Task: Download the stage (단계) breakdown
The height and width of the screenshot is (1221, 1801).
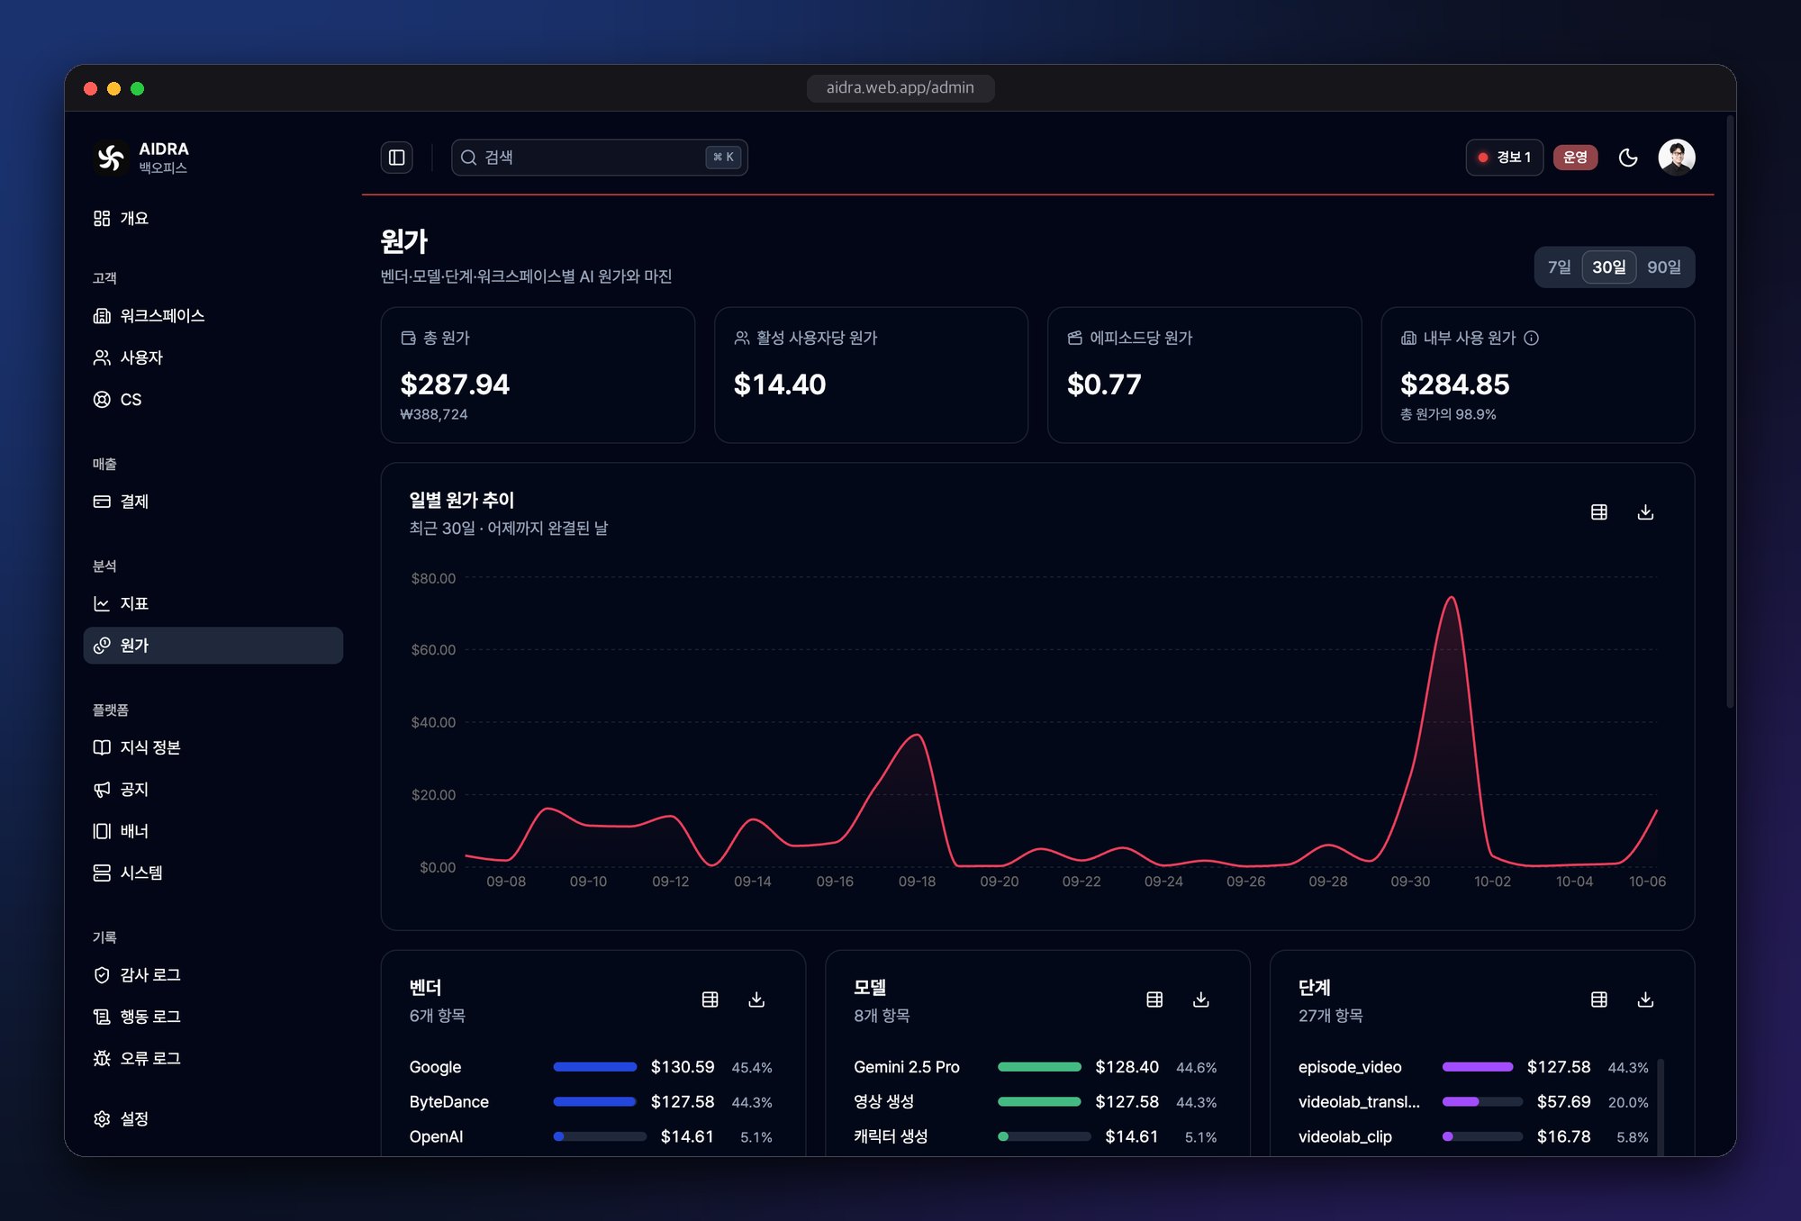Action: tap(1645, 999)
